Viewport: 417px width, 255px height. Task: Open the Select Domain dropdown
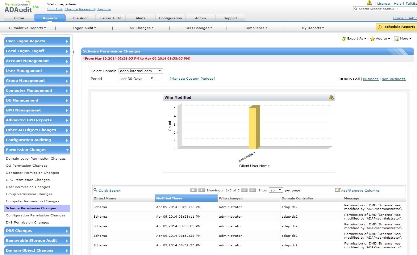(x=140, y=71)
